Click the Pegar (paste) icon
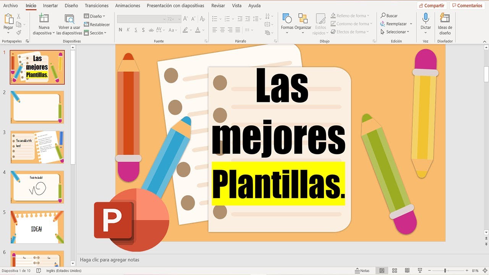 pyautogui.click(x=8, y=19)
